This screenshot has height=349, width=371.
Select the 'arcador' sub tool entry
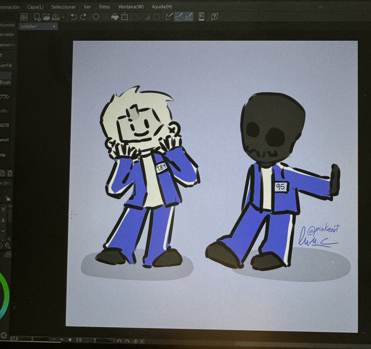(7, 34)
